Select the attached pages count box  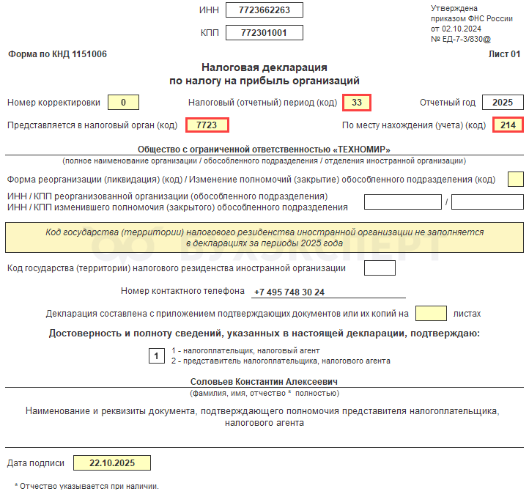coord(431,314)
